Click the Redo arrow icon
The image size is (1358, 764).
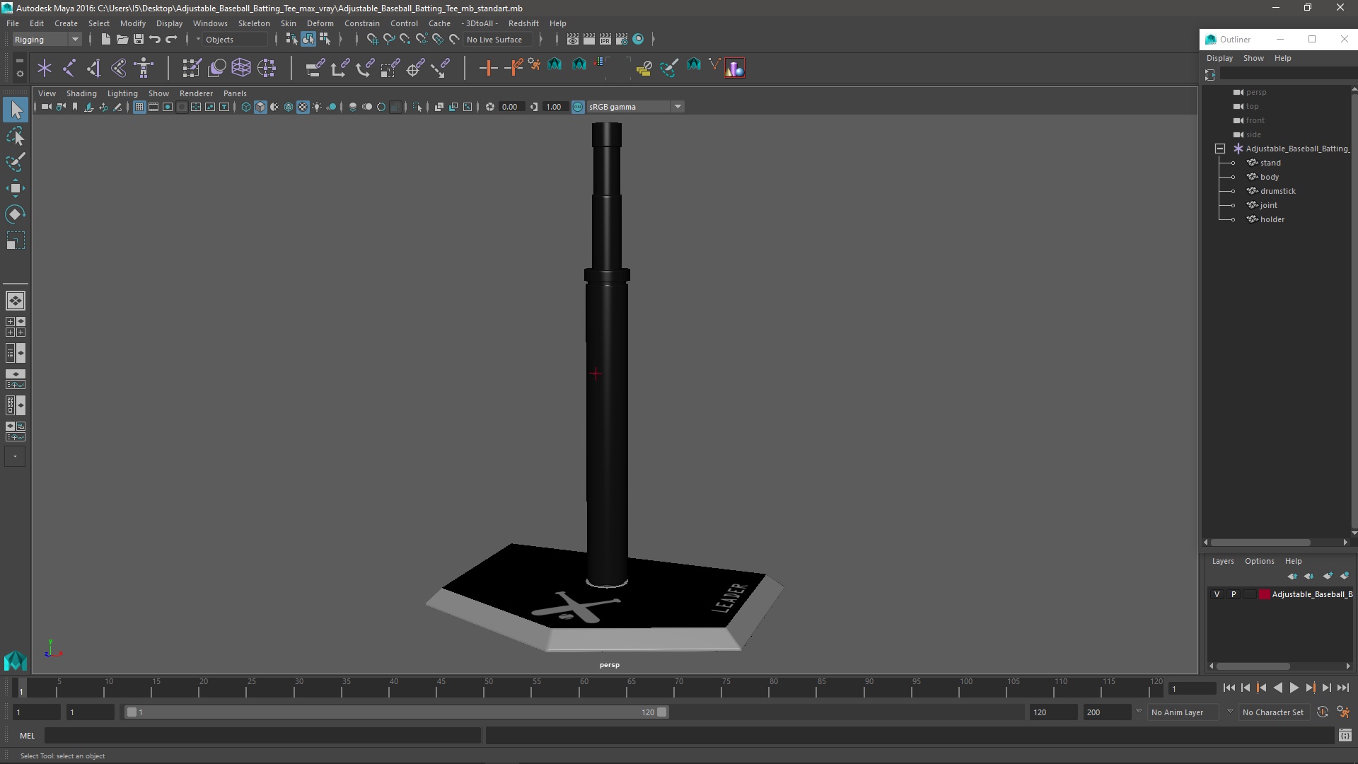coord(171,40)
